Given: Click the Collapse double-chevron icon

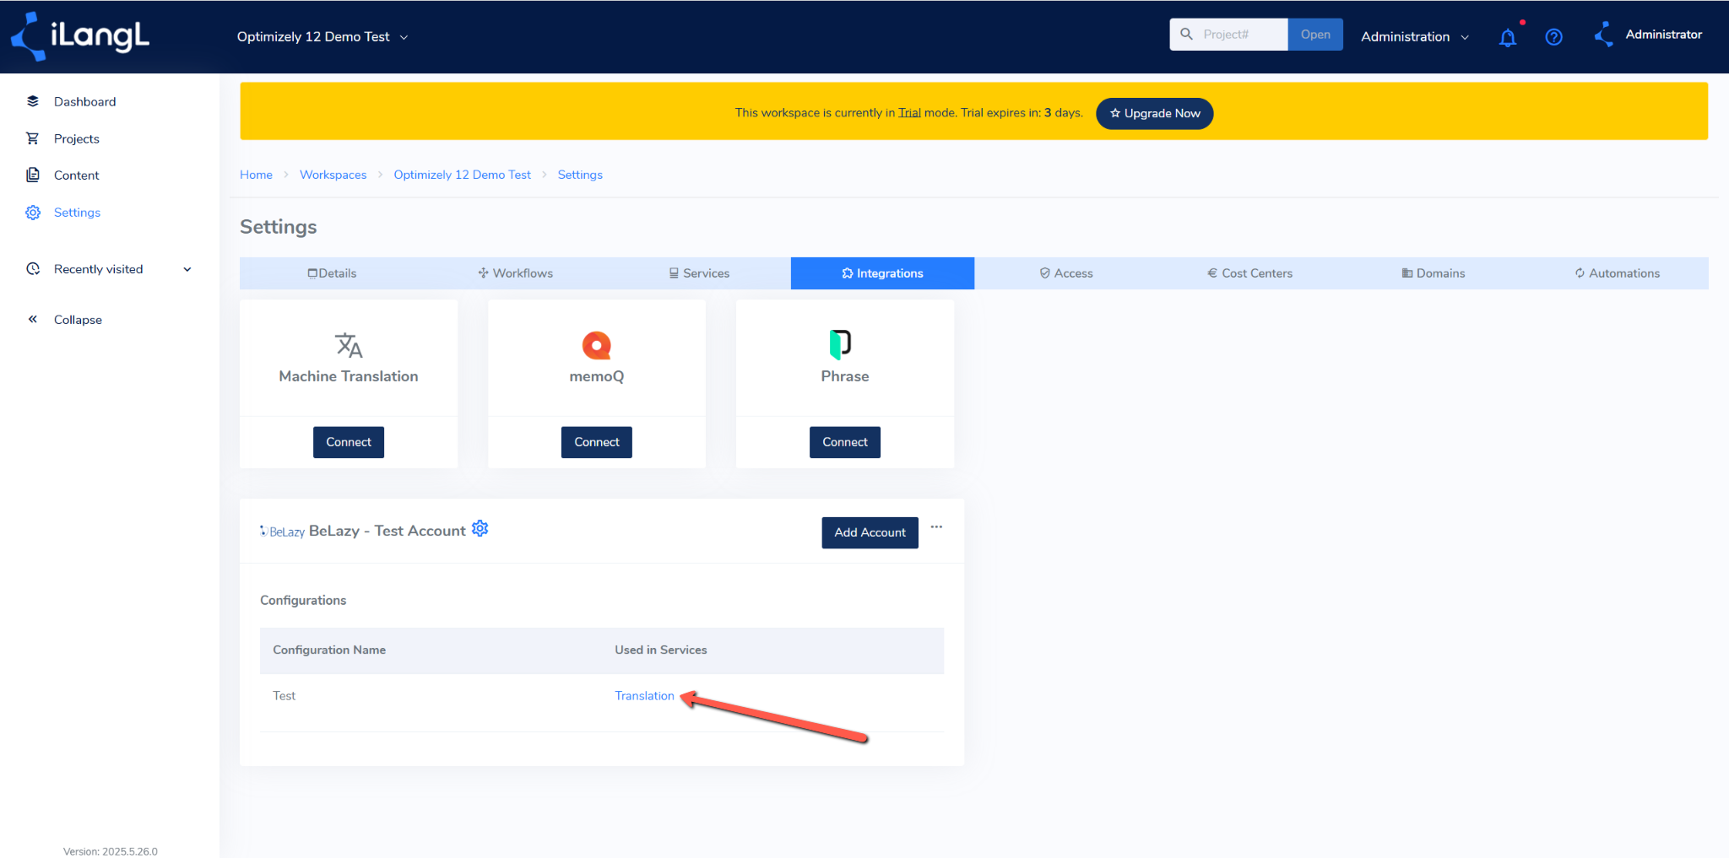Looking at the screenshot, I should [33, 319].
